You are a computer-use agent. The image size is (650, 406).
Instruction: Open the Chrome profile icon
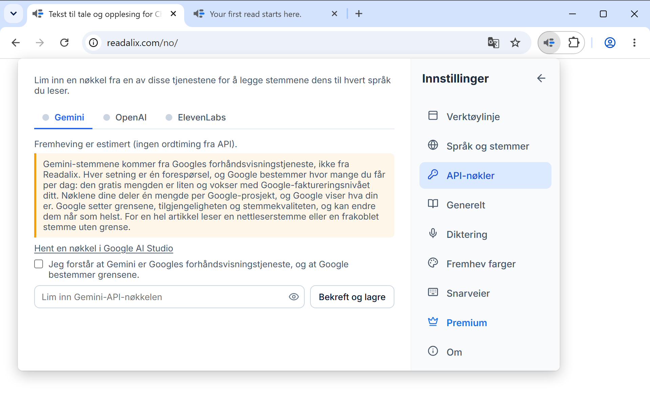pyautogui.click(x=610, y=43)
